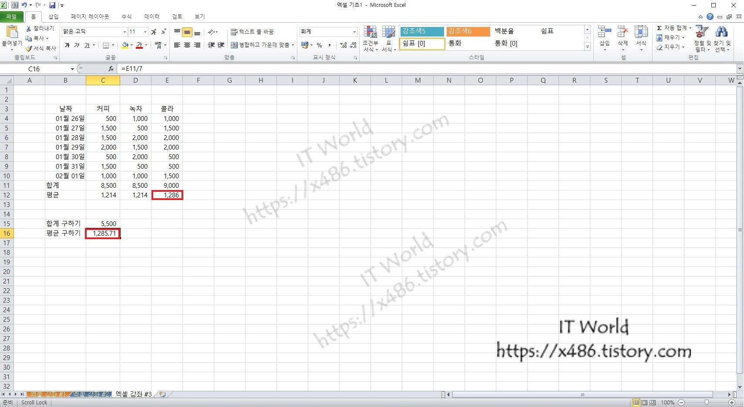
Task: Click the text orientation icon
Action: [x=212, y=32]
